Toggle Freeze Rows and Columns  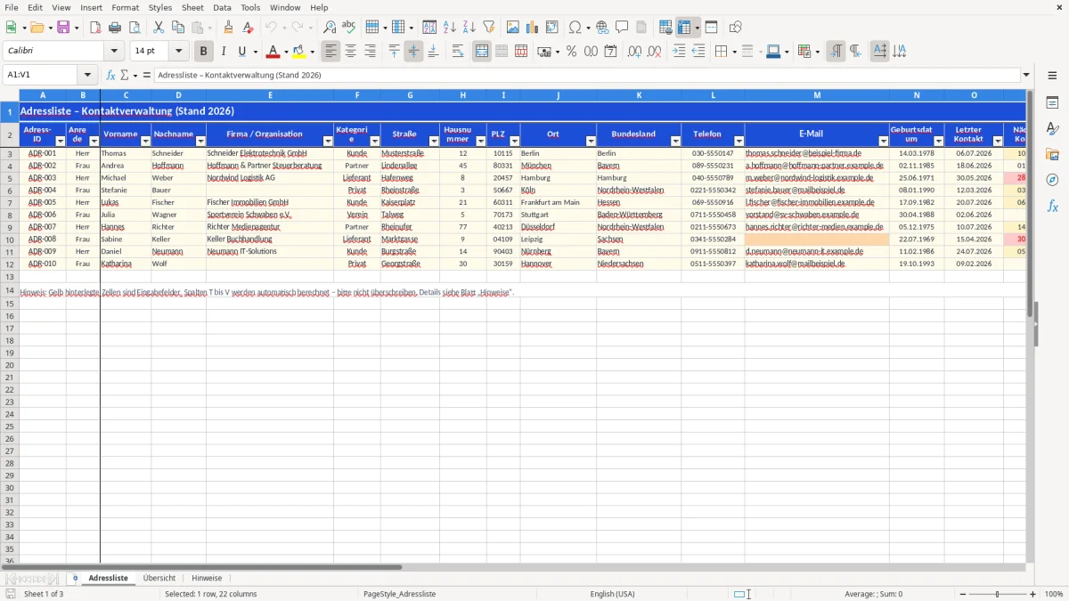coord(684,28)
